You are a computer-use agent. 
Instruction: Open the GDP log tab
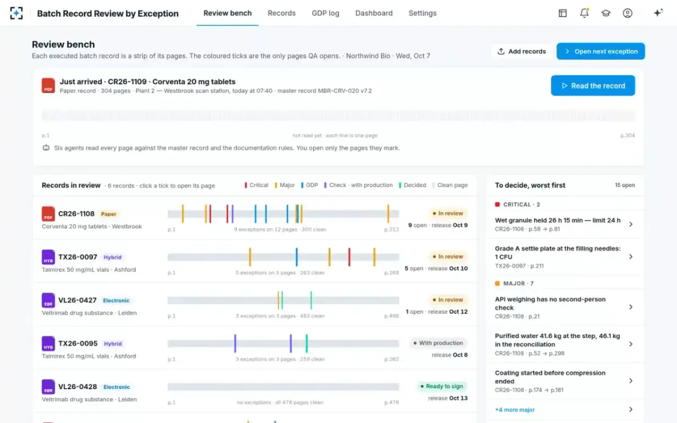click(x=326, y=13)
